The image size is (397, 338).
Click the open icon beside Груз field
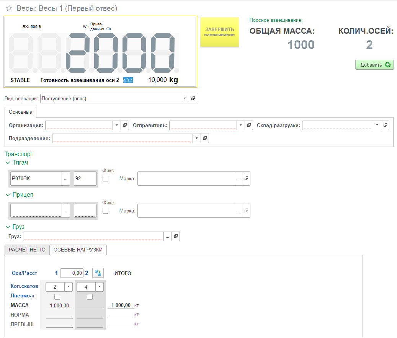[175, 237]
